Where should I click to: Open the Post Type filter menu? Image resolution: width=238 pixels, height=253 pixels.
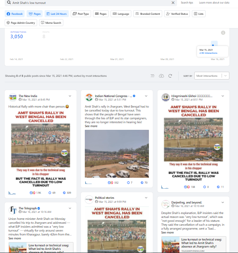[x=81, y=14]
